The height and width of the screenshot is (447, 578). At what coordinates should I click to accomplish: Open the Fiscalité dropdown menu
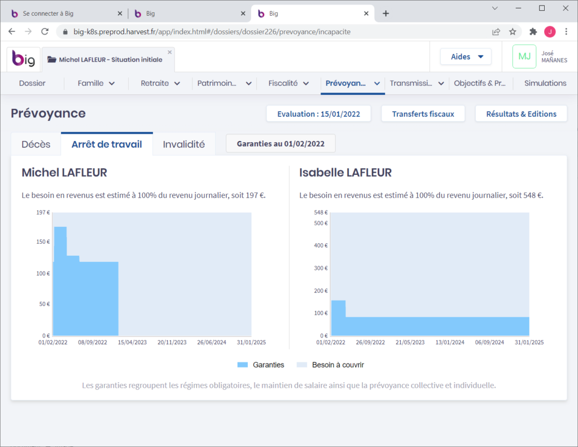[288, 83]
